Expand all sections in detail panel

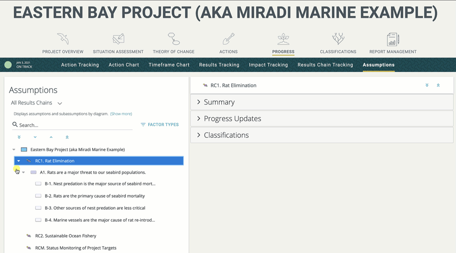[x=427, y=85]
